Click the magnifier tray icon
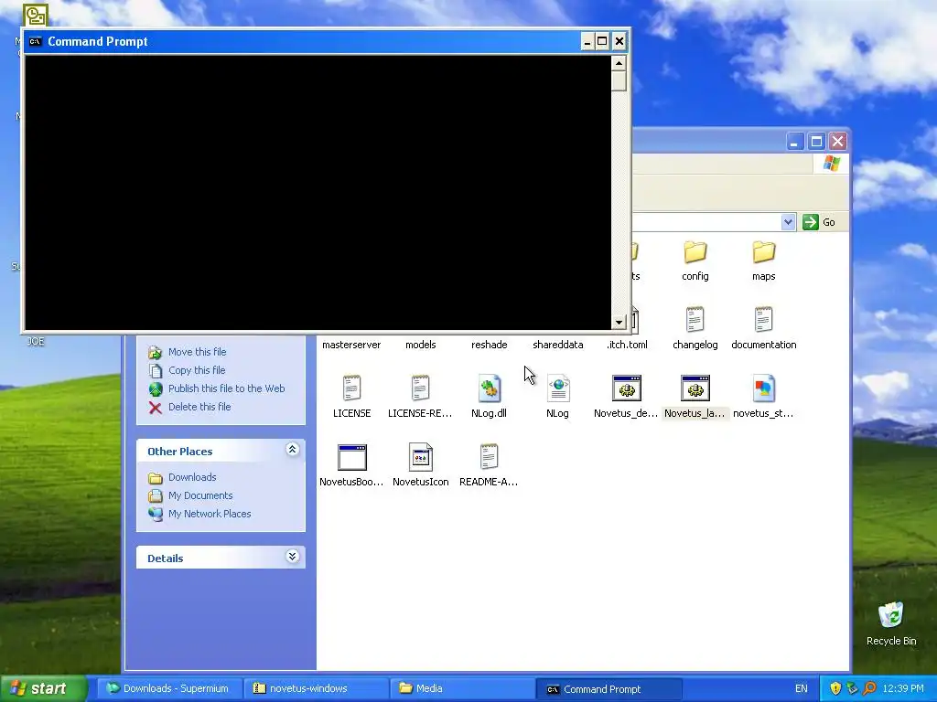 (869, 688)
